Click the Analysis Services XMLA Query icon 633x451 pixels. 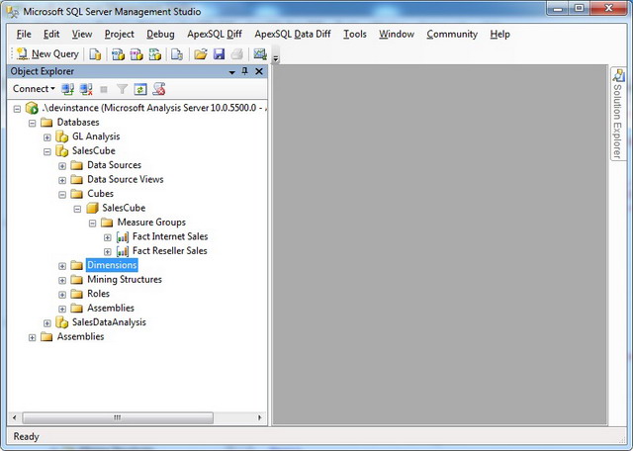(155, 53)
